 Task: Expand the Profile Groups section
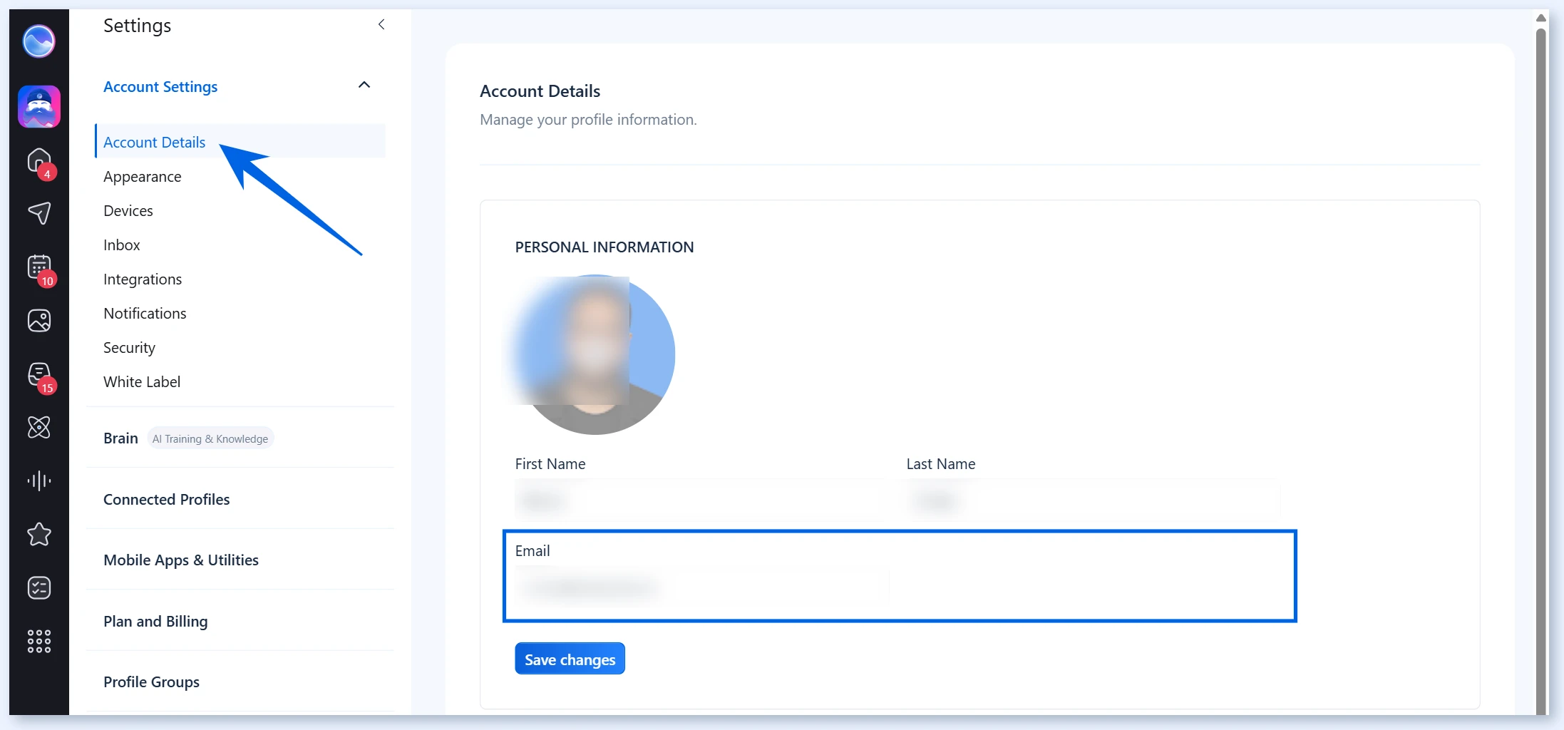tap(240, 682)
